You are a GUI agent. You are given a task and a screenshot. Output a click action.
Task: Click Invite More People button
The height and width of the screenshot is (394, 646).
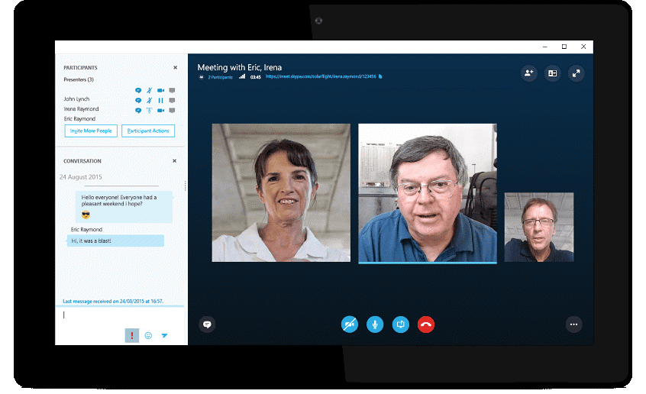91,131
